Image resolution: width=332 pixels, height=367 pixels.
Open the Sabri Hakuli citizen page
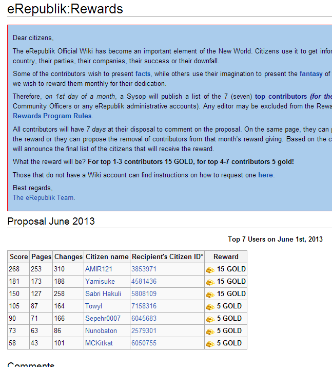103,293
